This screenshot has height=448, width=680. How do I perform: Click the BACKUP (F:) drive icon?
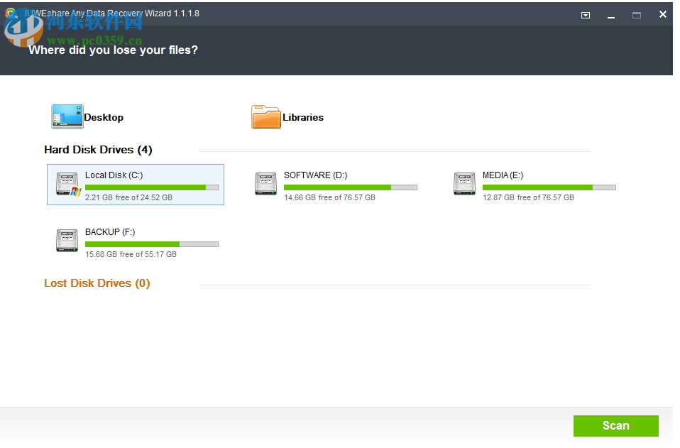coord(67,240)
